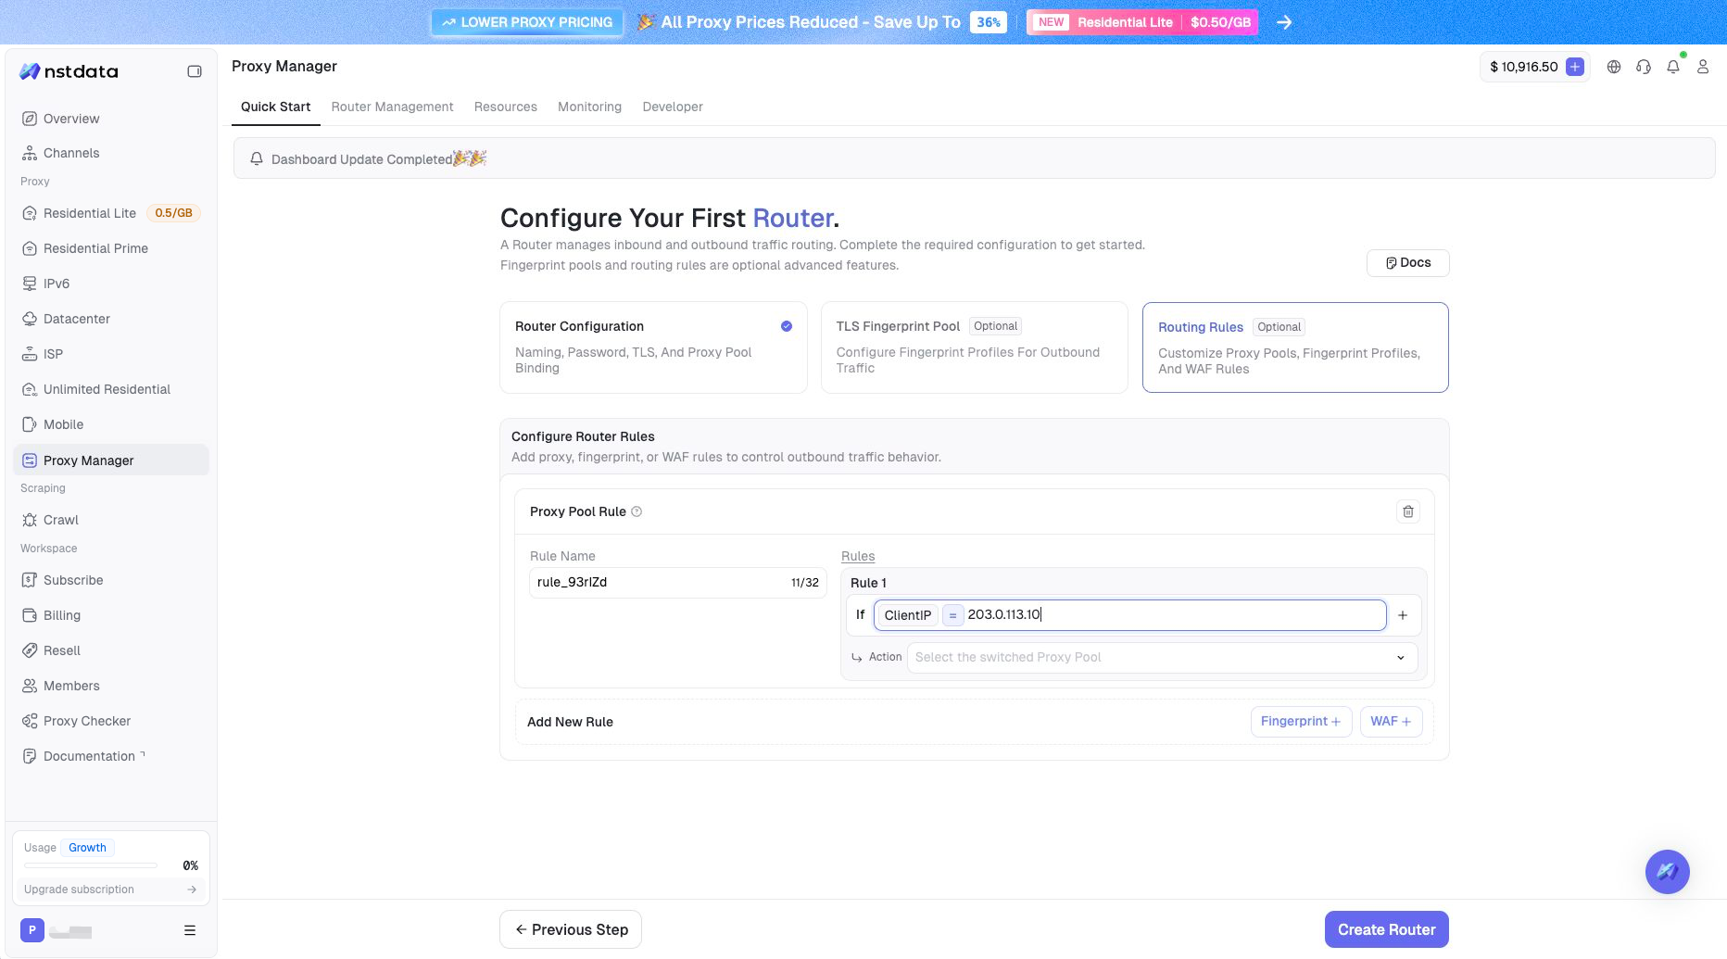
Task: Add funds with the plus icon
Action: pos(1574,67)
